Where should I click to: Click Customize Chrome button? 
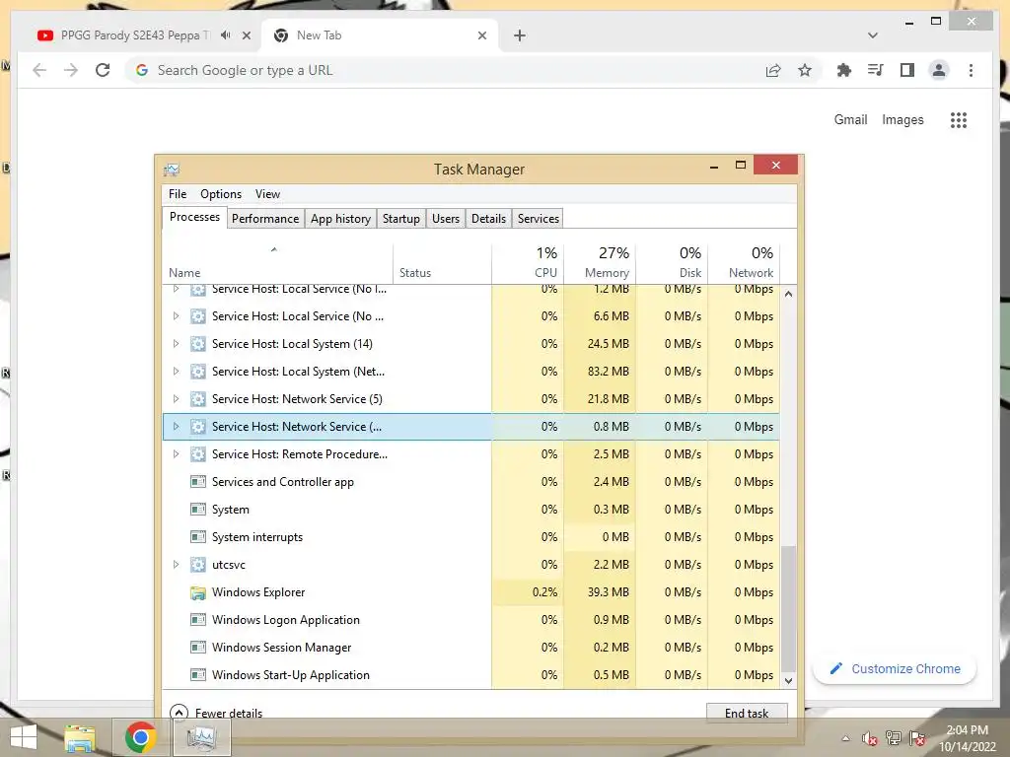(x=895, y=669)
